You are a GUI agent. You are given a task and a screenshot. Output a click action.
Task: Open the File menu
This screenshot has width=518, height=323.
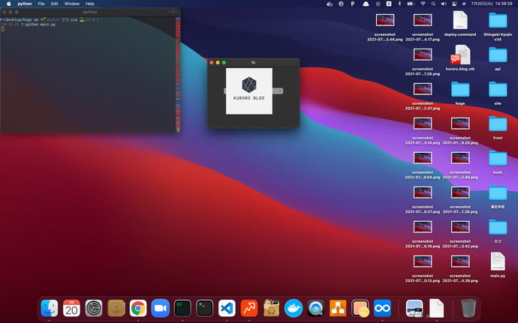(x=41, y=4)
